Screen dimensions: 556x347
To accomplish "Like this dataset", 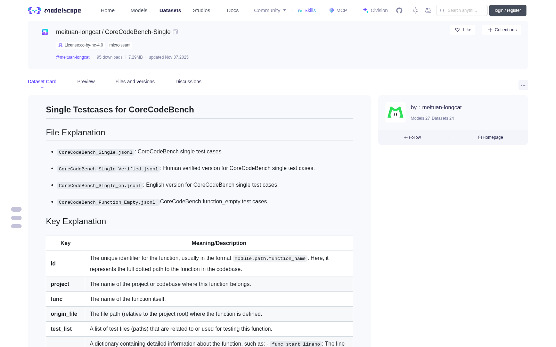I will [x=463, y=30].
